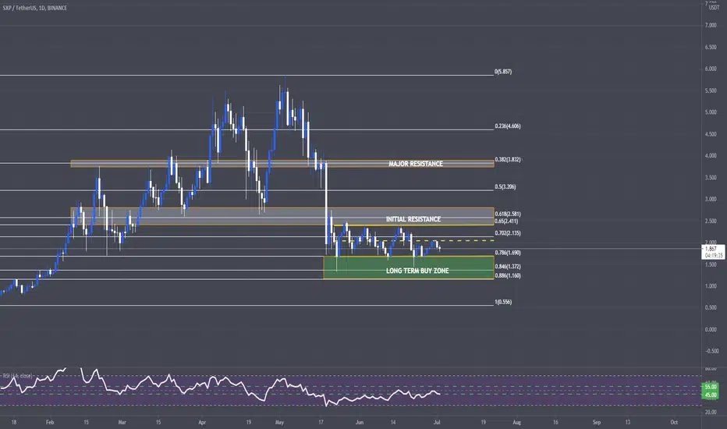Viewport: 727px width, 429px height.
Task: Click the INITIAL RESISTANCE zone label
Action: coord(413,219)
